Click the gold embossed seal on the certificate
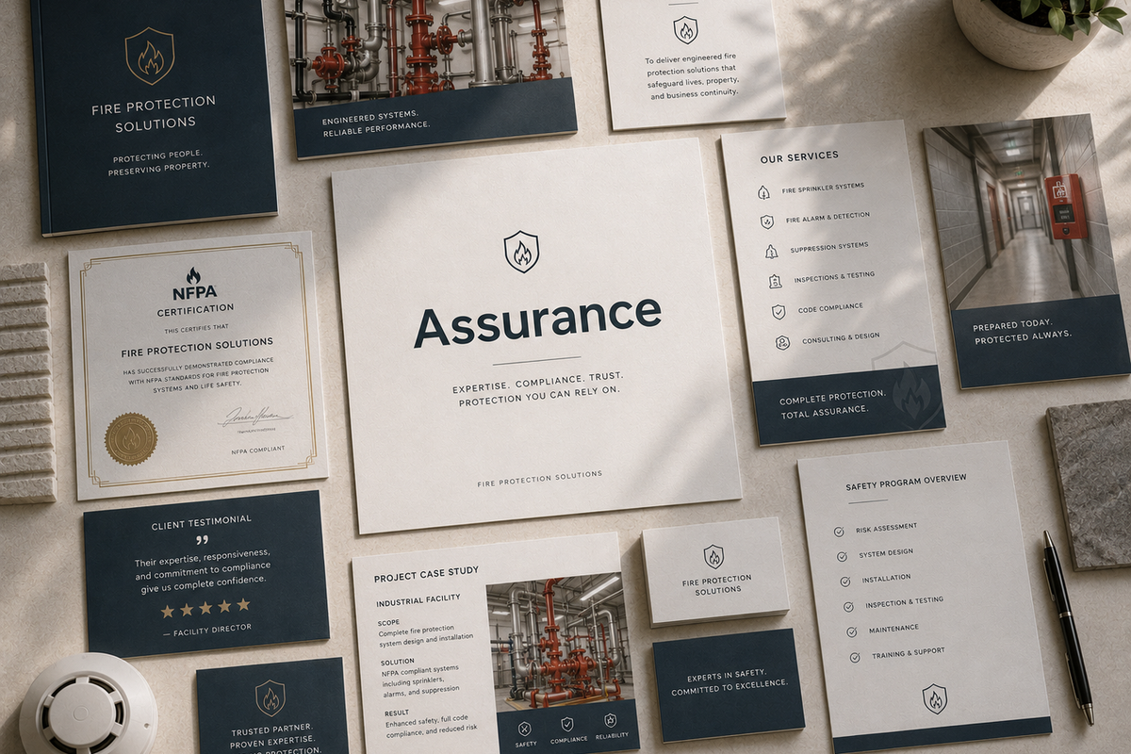 point(131,438)
